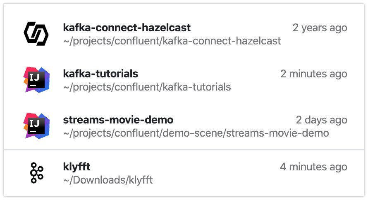Open the kafka-tutorials project title

[x=100, y=74]
